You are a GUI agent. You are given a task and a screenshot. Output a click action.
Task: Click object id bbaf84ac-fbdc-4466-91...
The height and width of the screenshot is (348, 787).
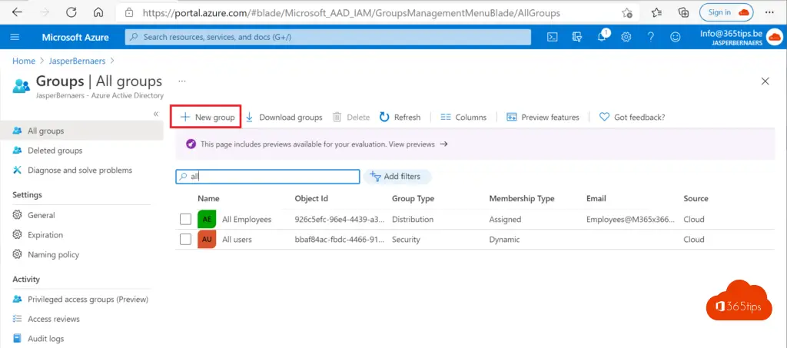340,239
